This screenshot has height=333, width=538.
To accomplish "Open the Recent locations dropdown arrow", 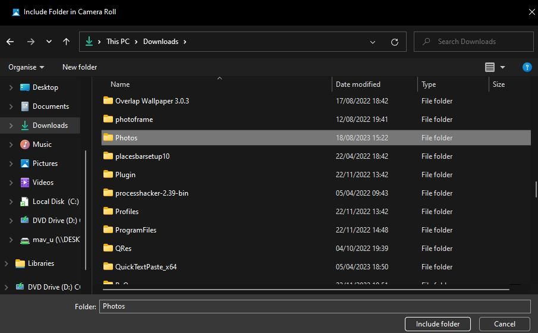I will click(x=49, y=42).
